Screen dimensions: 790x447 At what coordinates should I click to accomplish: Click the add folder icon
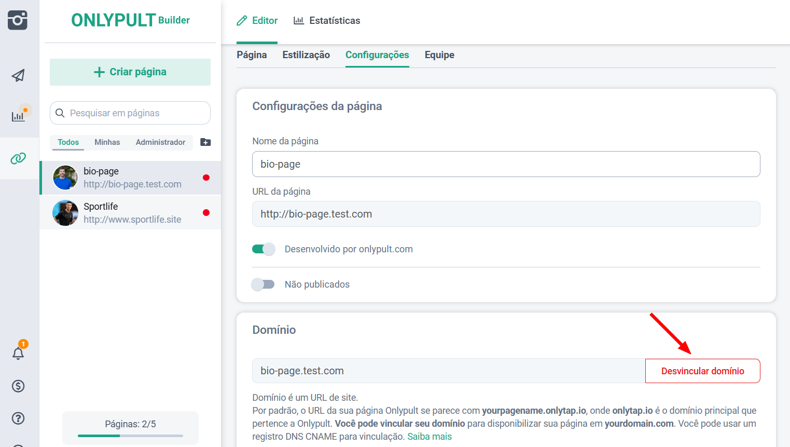pos(205,142)
